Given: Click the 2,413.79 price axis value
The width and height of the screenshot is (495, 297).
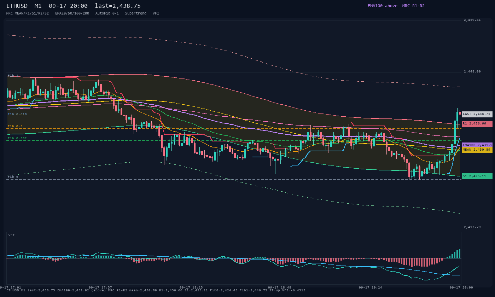Looking at the screenshot, I should [472, 227].
